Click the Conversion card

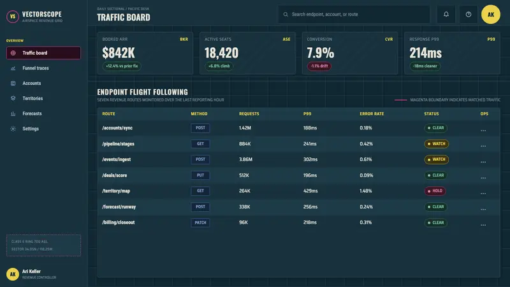point(350,53)
